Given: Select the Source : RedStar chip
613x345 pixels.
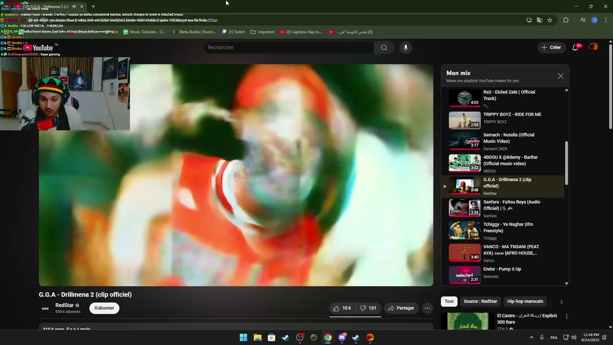Looking at the screenshot, I should coord(480,301).
